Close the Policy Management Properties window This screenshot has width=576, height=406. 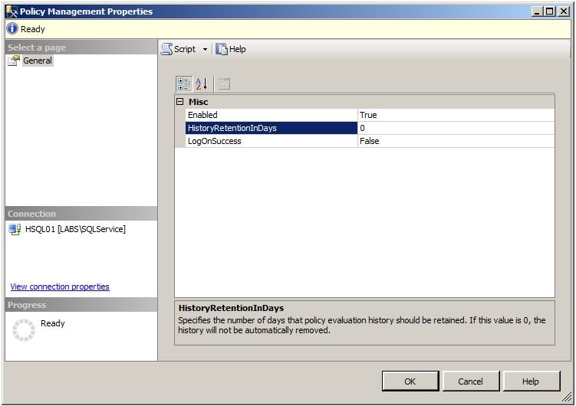[x=563, y=11]
